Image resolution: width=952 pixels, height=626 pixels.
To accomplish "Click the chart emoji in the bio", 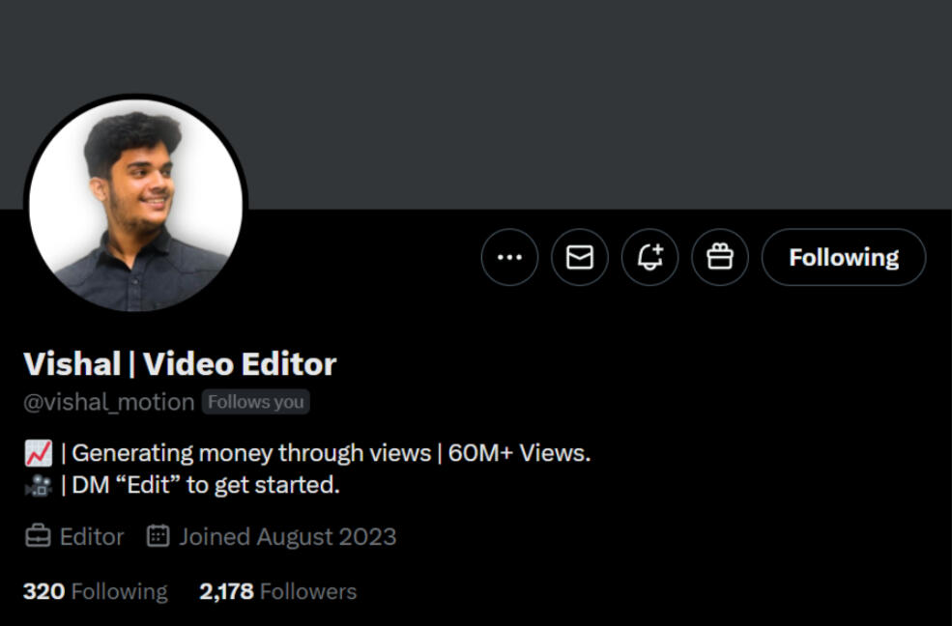I will [x=39, y=453].
